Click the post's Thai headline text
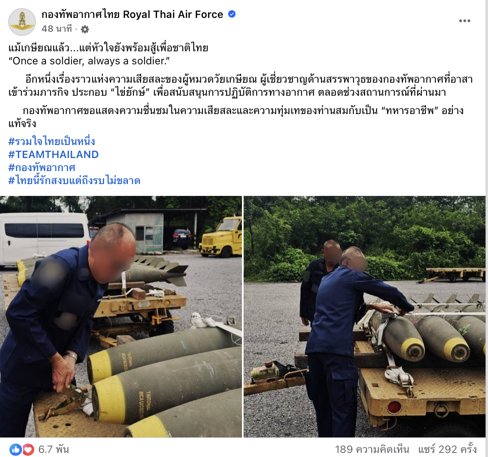Screen dimensions: 488x457 point(108,48)
